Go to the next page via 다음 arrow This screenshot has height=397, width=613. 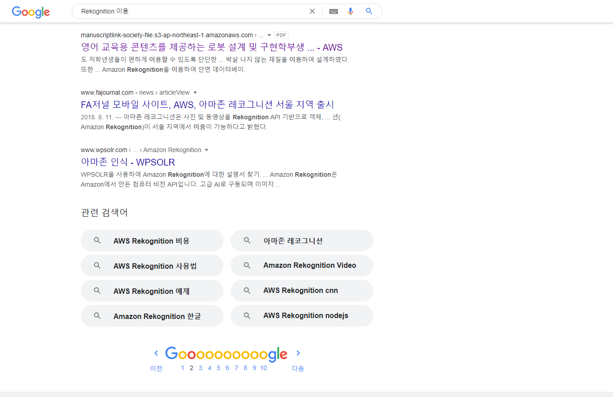[x=298, y=353]
